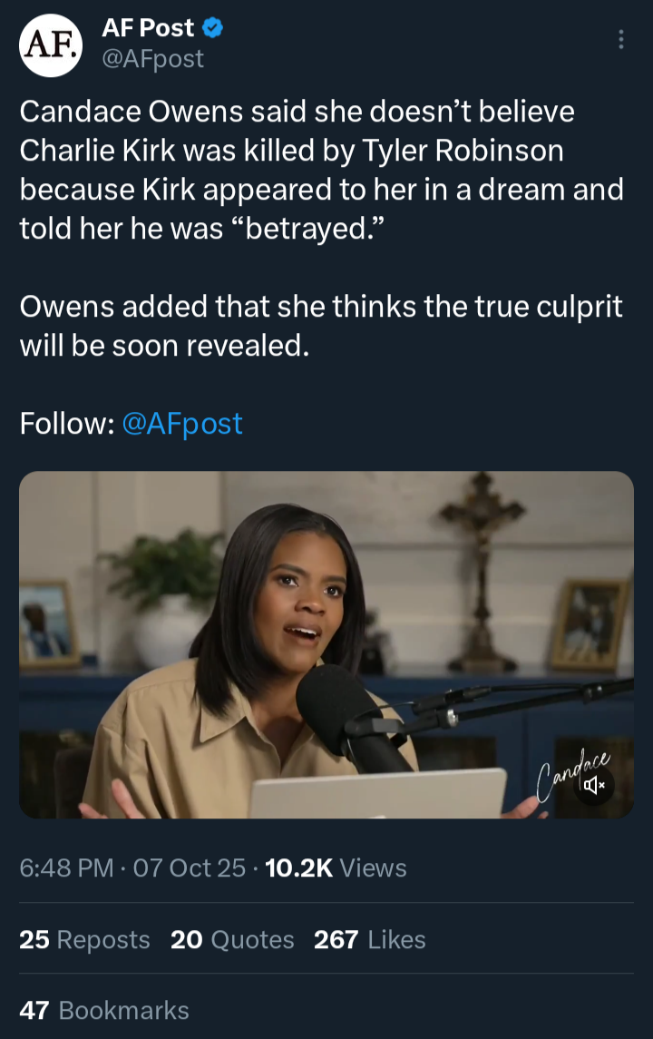The image size is (653, 1039).
Task: Click the 07 Oct 25 date
Action: pyautogui.click(x=190, y=868)
